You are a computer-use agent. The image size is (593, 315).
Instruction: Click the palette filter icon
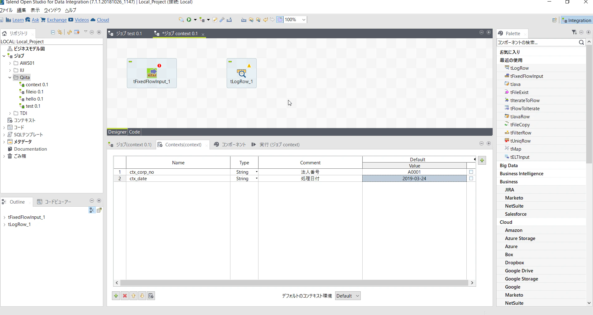[574, 32]
